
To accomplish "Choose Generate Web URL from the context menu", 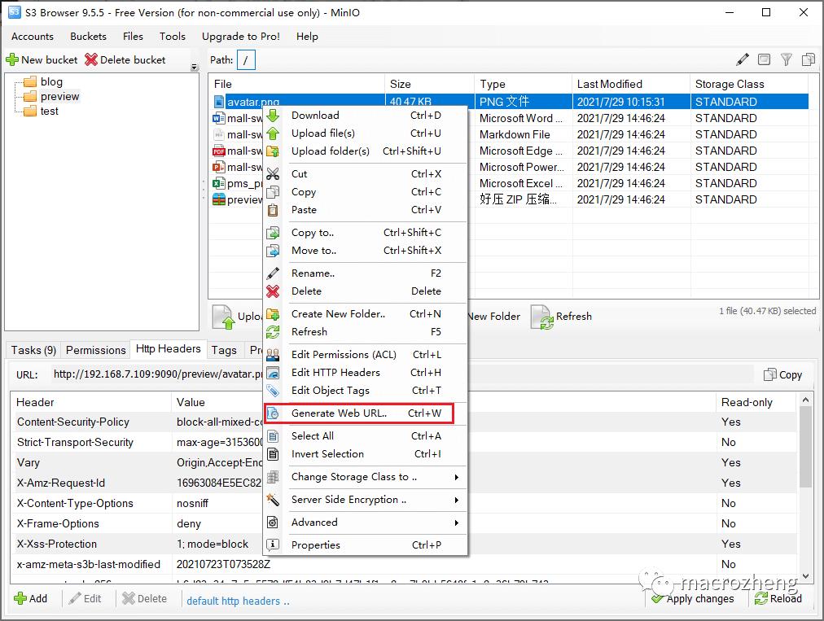I will coord(339,413).
